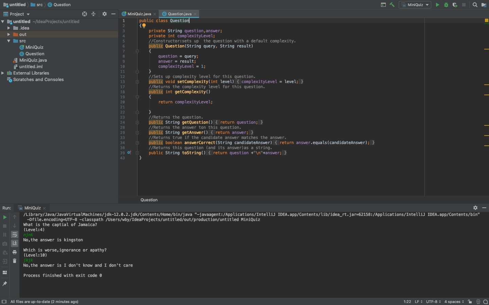
Task: Expand folded getQuestion method
Action: point(137,122)
